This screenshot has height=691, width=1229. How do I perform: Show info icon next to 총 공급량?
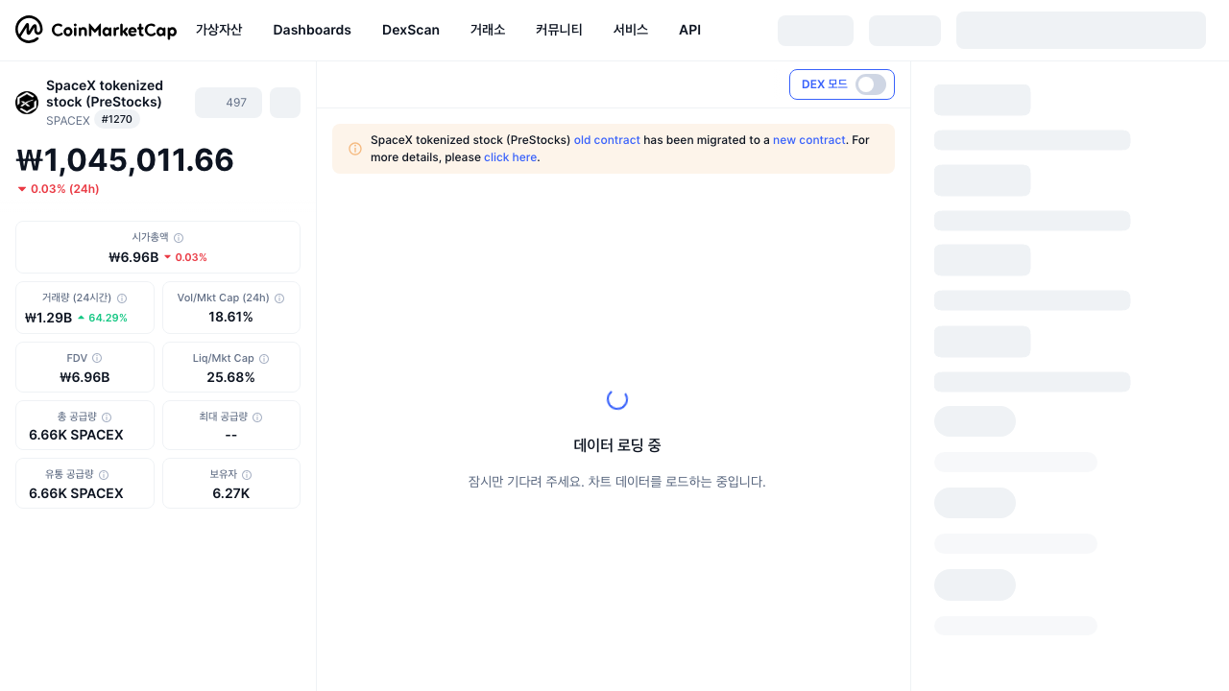[x=107, y=417]
